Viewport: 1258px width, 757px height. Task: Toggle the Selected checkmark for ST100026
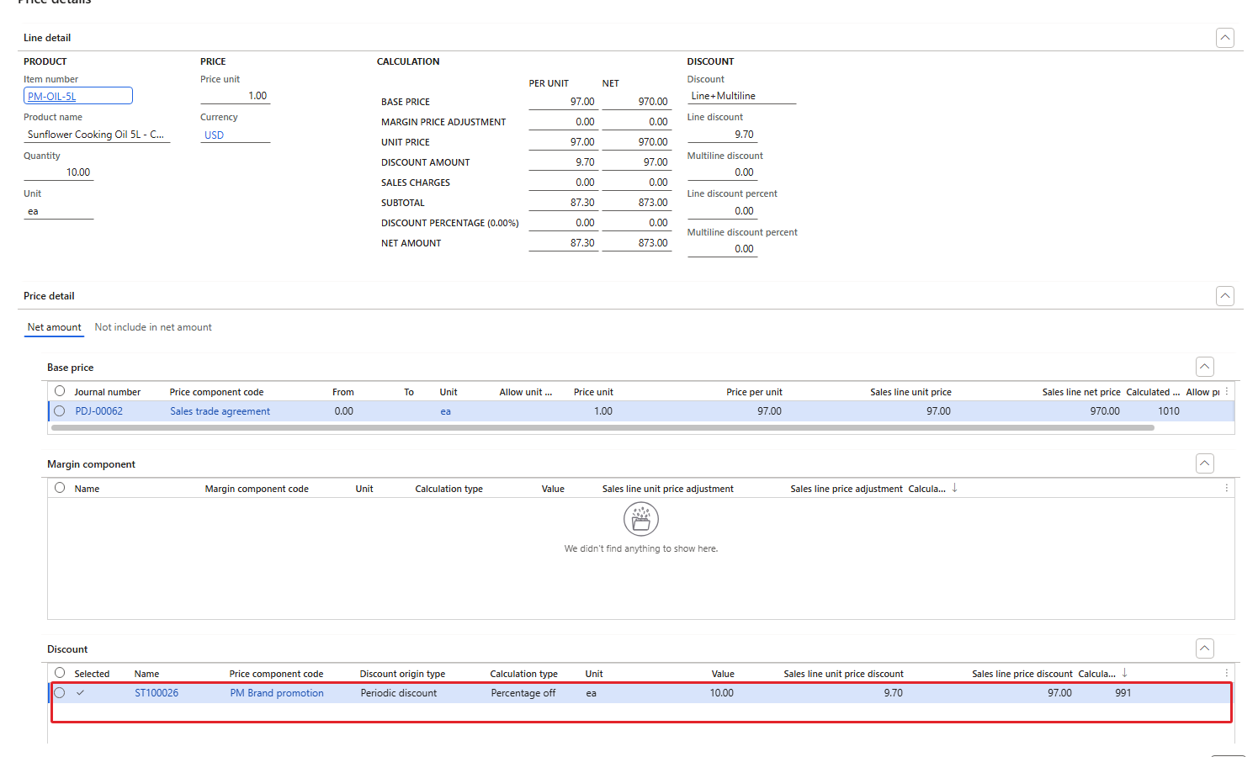tap(81, 693)
